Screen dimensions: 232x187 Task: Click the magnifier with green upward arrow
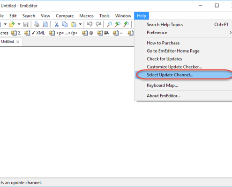point(118,24)
